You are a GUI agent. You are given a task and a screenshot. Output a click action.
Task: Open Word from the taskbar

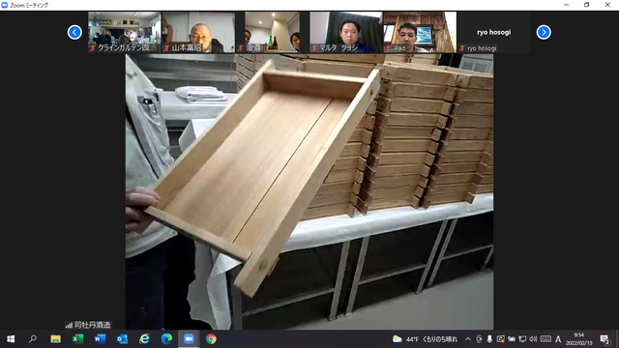(x=100, y=339)
